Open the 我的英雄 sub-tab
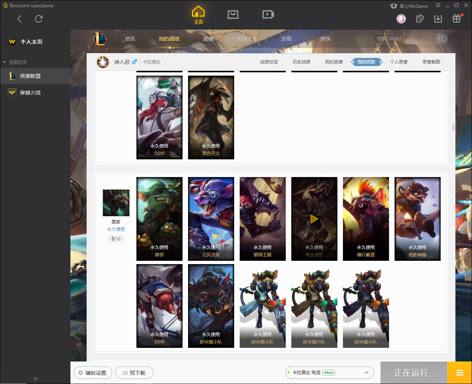Viewport: 472px width, 384px height. 334,62
